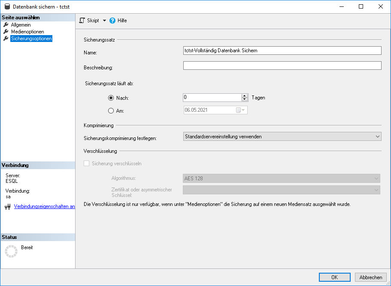Open the Allgemein page
Viewport: 391px width, 286px height.
coord(21,25)
